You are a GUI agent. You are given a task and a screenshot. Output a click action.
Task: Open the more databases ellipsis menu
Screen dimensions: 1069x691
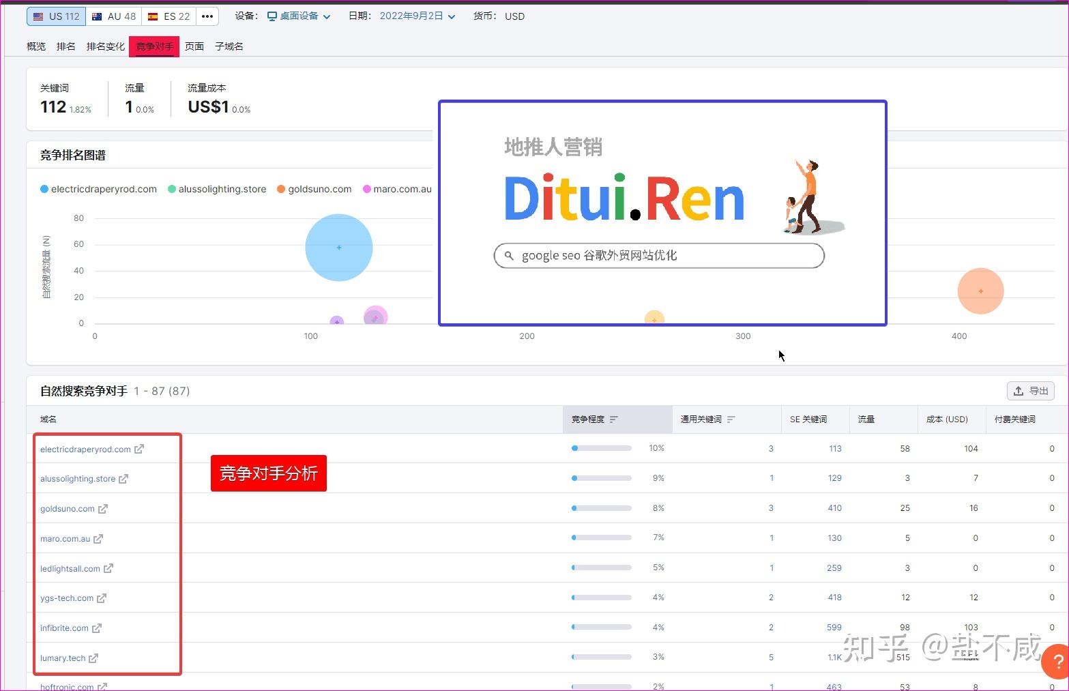tap(207, 16)
